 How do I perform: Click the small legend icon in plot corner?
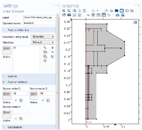pos(135,22)
